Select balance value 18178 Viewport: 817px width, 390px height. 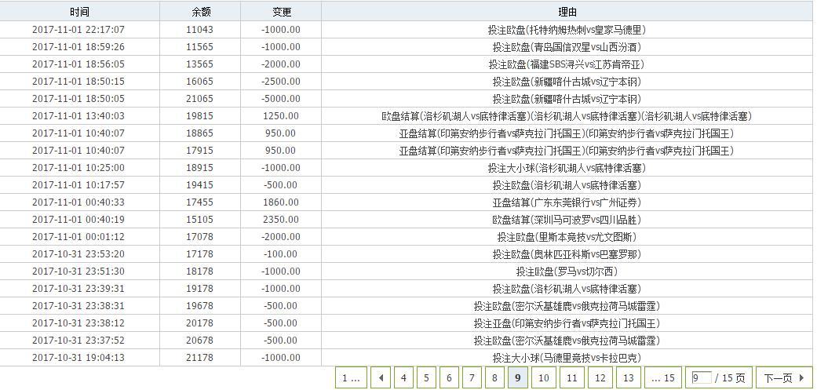pyautogui.click(x=199, y=272)
